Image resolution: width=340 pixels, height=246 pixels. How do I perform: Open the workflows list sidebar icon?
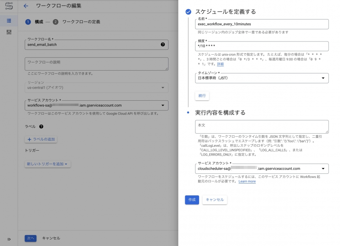pyautogui.click(x=9, y=21)
